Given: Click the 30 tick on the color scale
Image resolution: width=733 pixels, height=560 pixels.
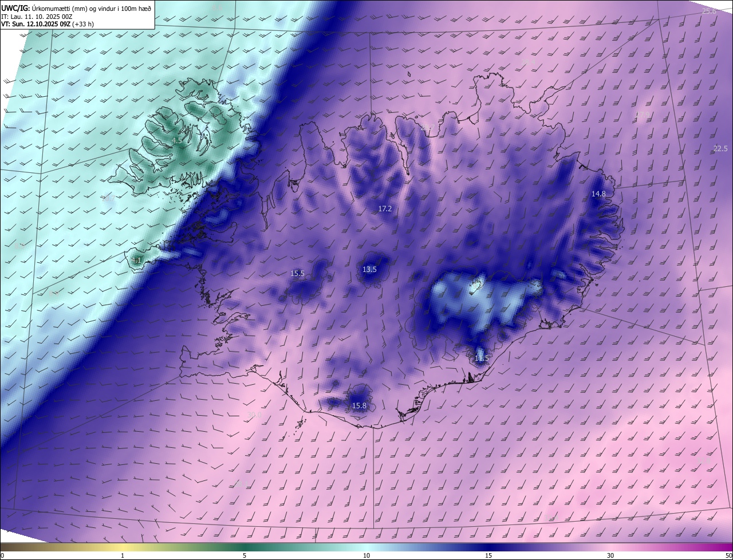Looking at the screenshot, I should (x=610, y=555).
